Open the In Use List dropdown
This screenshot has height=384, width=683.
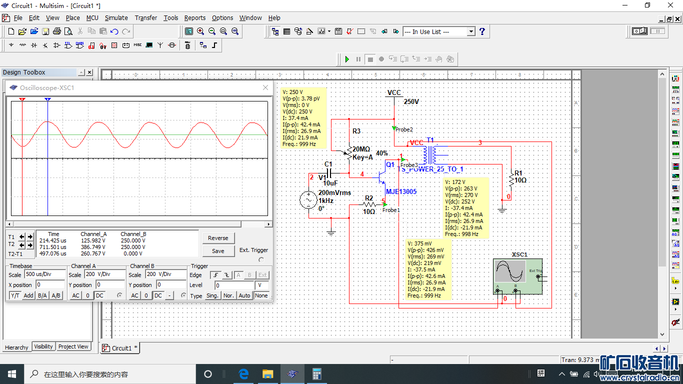tap(470, 31)
